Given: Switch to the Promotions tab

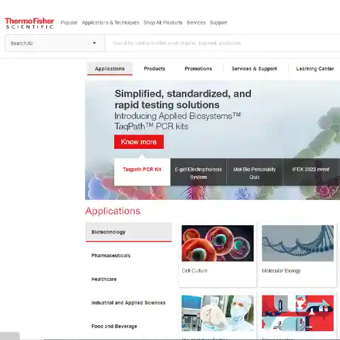Looking at the screenshot, I should point(199,69).
